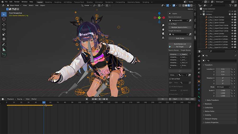
Task: Click the pin icon in properties header
Action: coord(235,56)
